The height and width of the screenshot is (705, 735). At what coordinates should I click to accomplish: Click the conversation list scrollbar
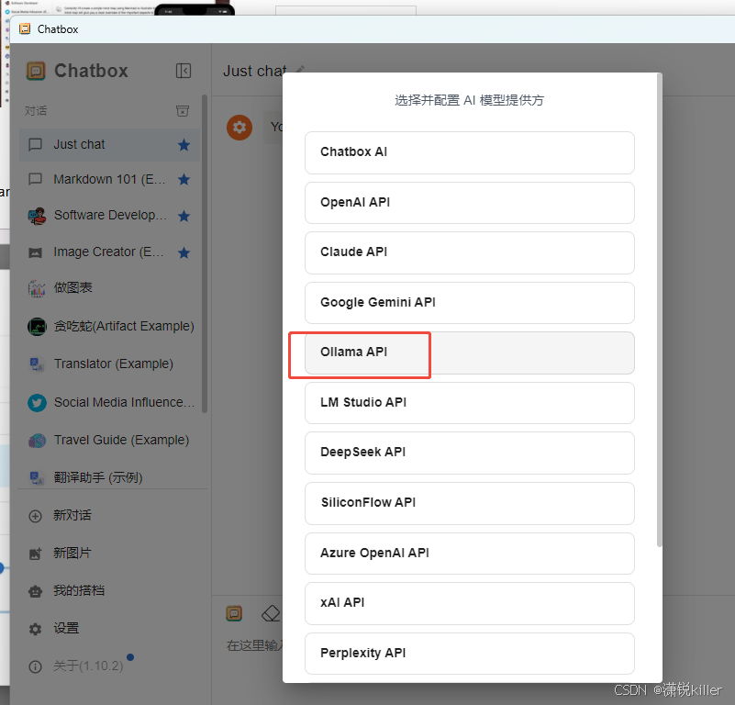pyautogui.click(x=205, y=253)
